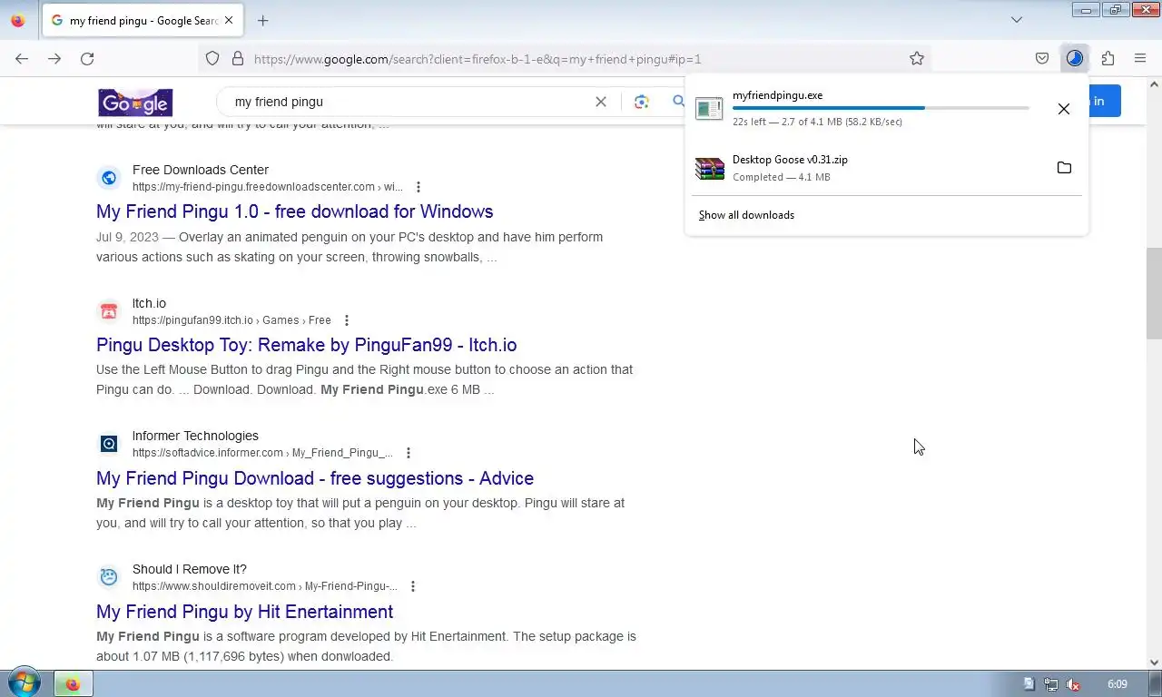Click the Firefox logo at far left of tab bar
The width and height of the screenshot is (1162, 697).
coord(17,20)
